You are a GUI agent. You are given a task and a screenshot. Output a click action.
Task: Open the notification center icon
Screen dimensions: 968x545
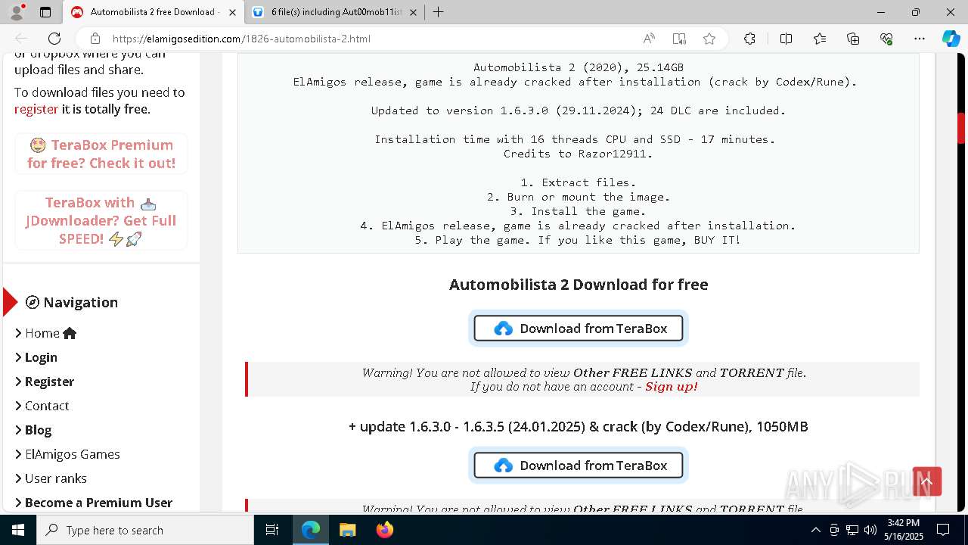[943, 530]
